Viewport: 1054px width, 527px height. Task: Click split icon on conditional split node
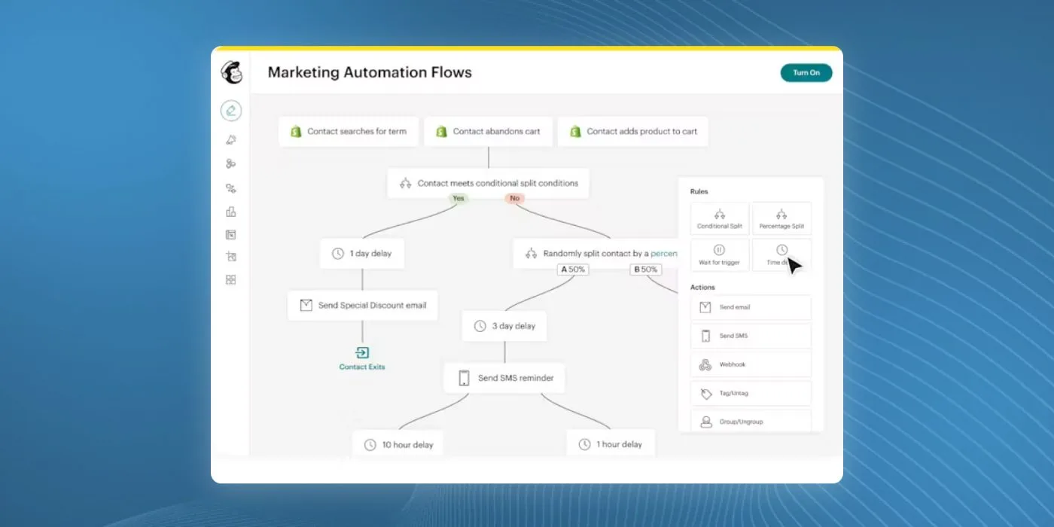point(405,183)
